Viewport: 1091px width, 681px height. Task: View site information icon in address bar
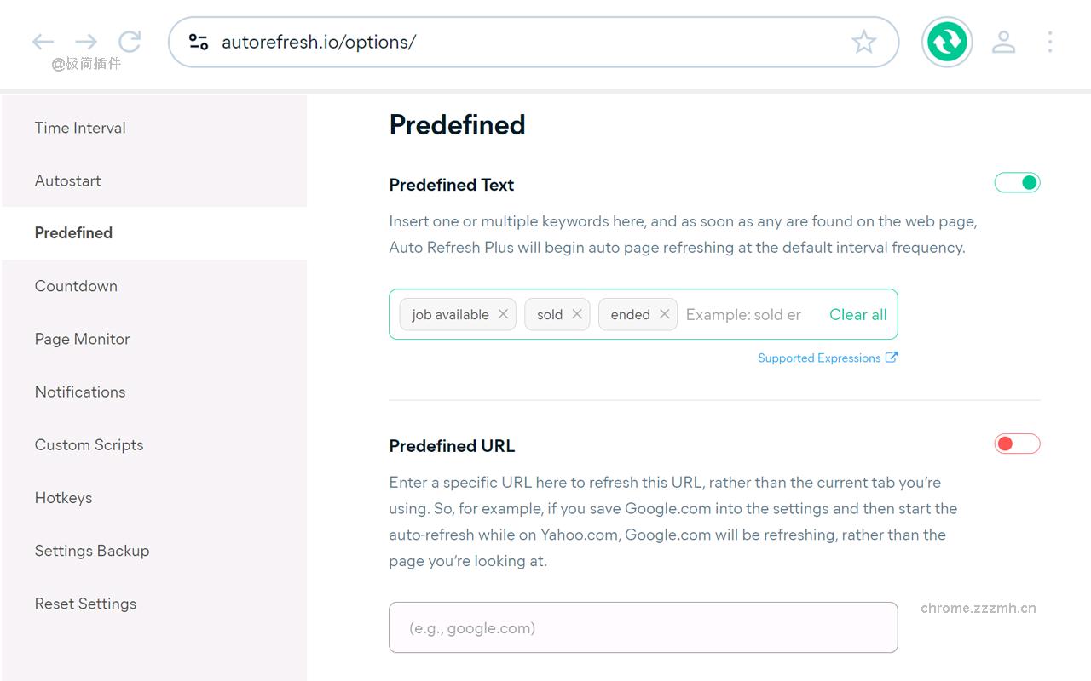tap(199, 42)
